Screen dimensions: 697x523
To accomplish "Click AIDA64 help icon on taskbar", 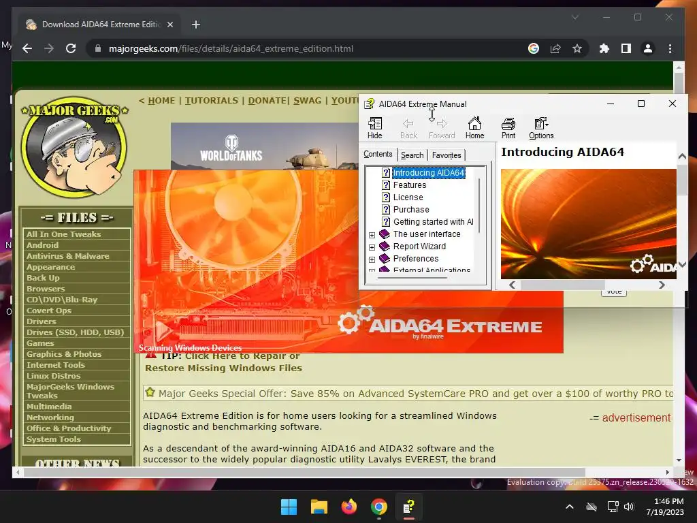I will [408, 507].
